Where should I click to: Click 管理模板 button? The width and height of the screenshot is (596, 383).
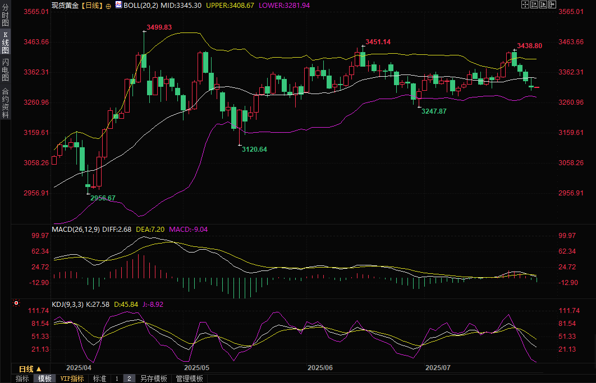[x=189, y=379]
